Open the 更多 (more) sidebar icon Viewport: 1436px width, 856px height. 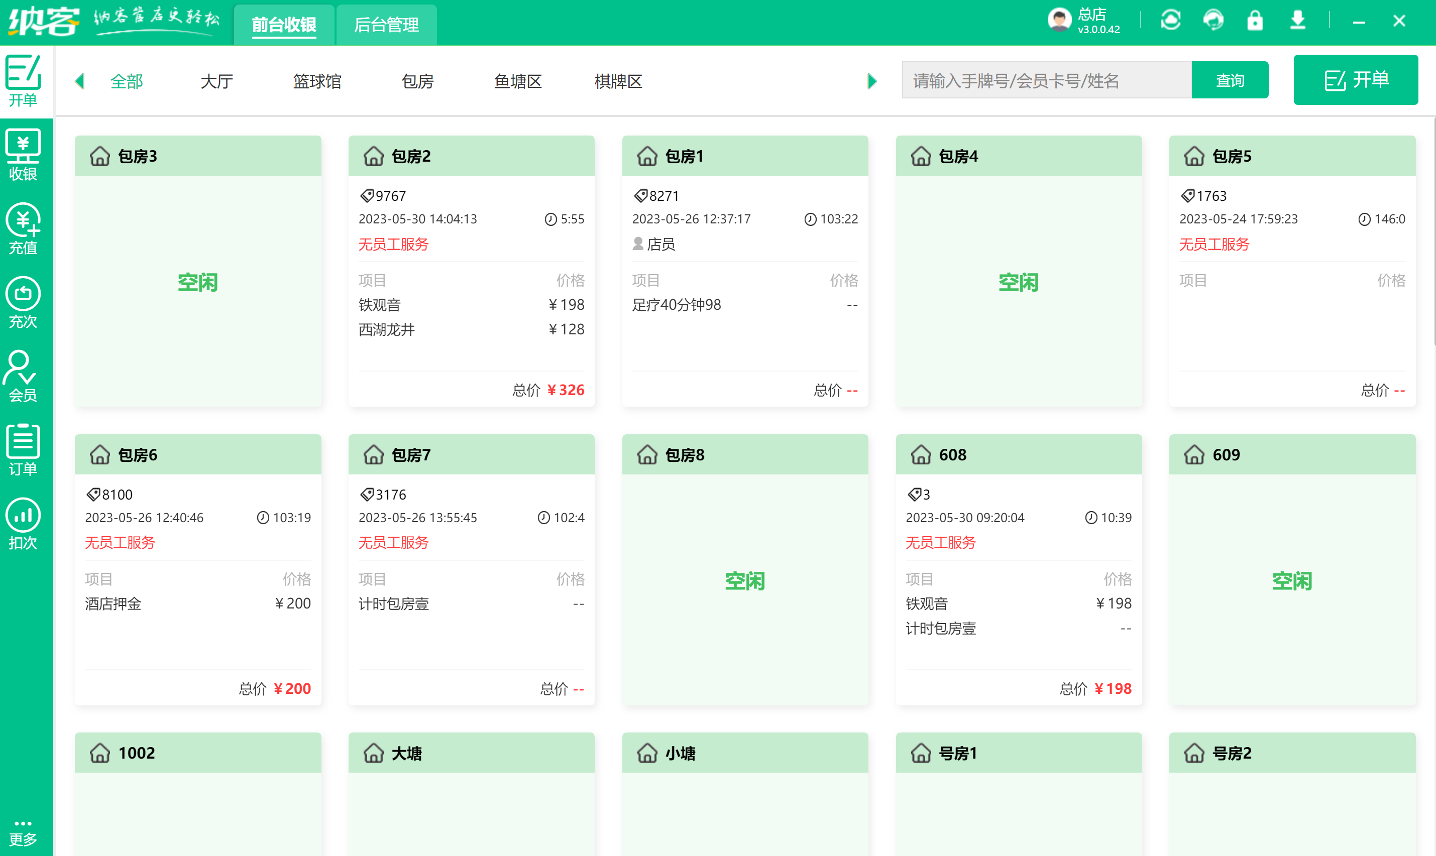click(x=23, y=832)
